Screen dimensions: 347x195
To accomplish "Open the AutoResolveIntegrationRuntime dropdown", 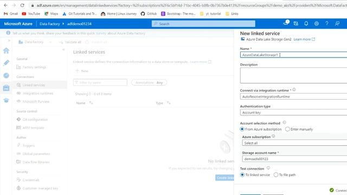I will tap(293, 96).
